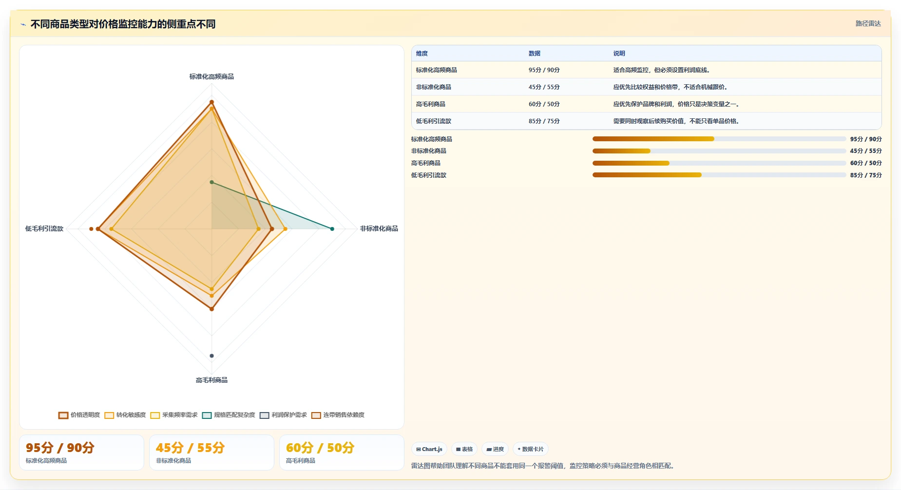Open the 45分 / 55分 data card

coord(211,452)
